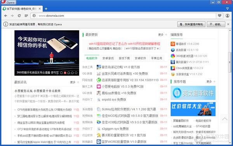Open article 小恩爱怎么玩 headline
Viewport: 233px width, 146px height.
coord(37,91)
